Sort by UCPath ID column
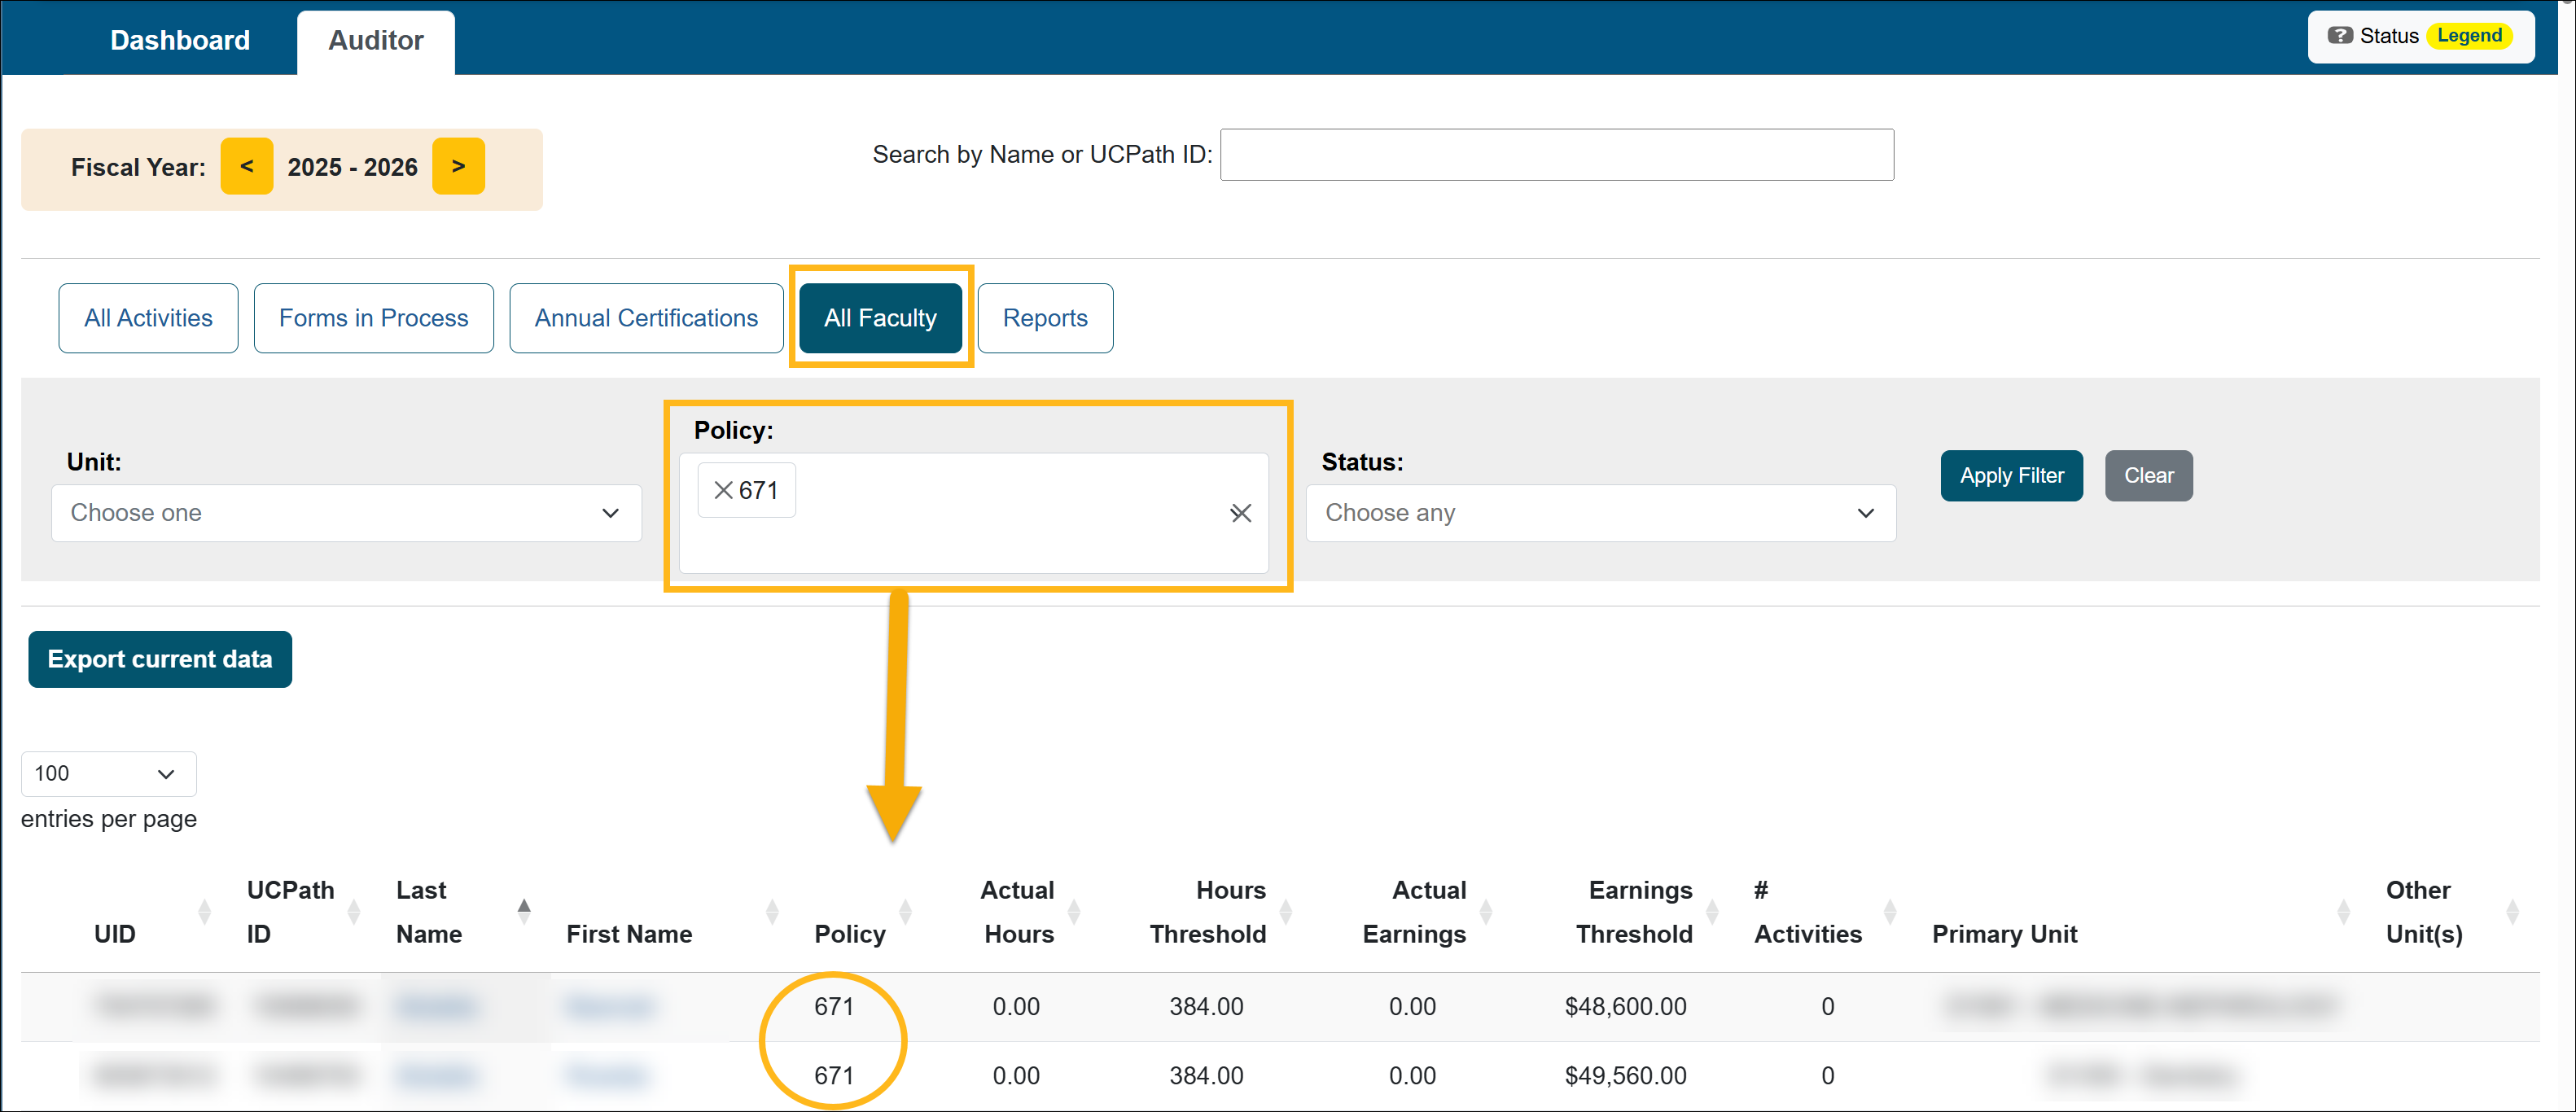 tap(353, 911)
